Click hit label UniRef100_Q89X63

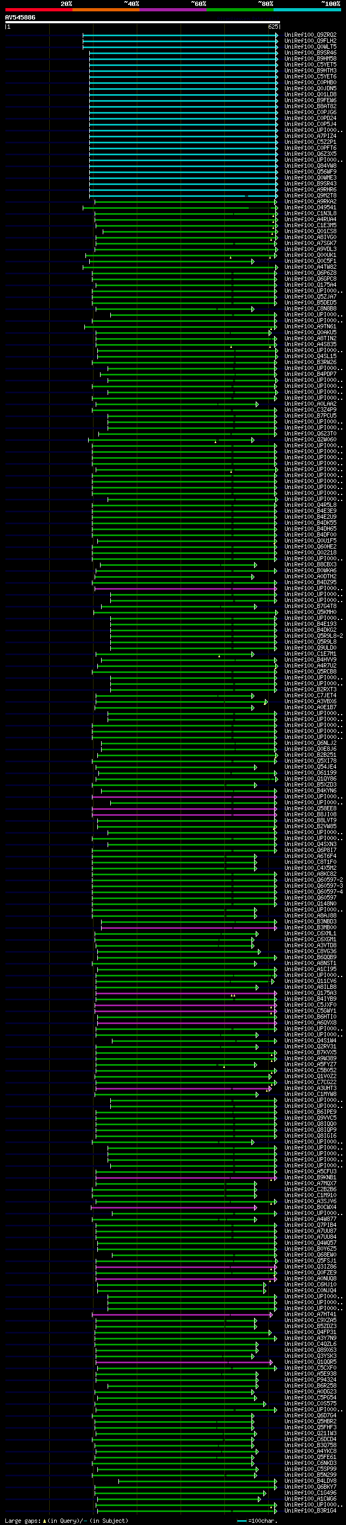(310, 1350)
